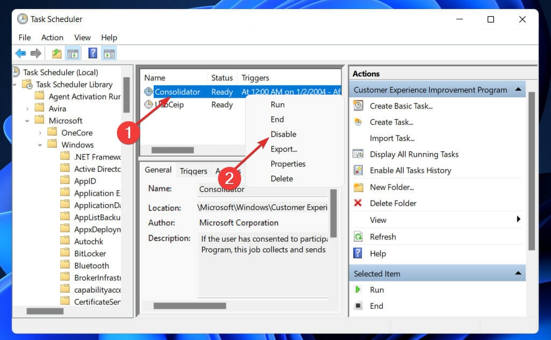Collapse the Customer Experience Improvement Program section
Viewport: 551px width, 340px height.
tap(518, 89)
